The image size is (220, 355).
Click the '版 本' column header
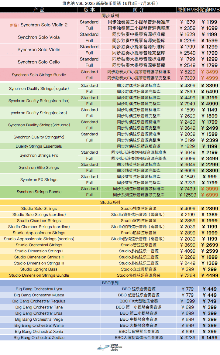click(x=89, y=10)
